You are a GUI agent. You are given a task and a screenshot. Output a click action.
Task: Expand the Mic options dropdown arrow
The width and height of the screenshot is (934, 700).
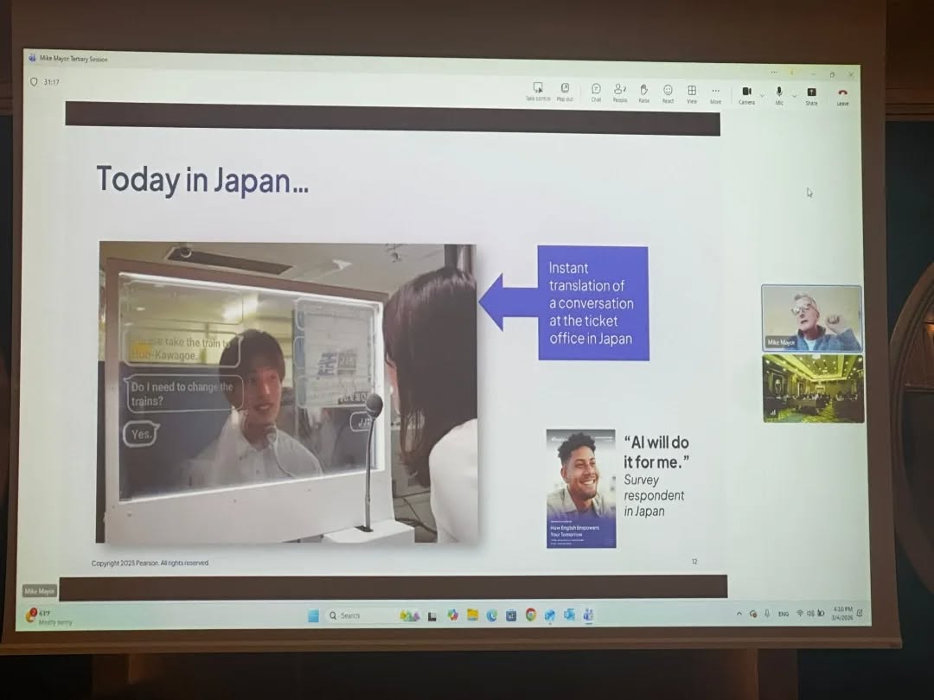point(794,95)
